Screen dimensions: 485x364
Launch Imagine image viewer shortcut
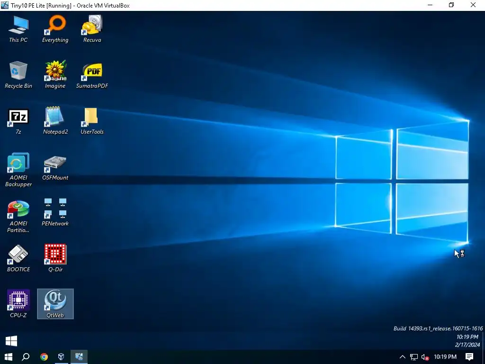[x=55, y=74]
